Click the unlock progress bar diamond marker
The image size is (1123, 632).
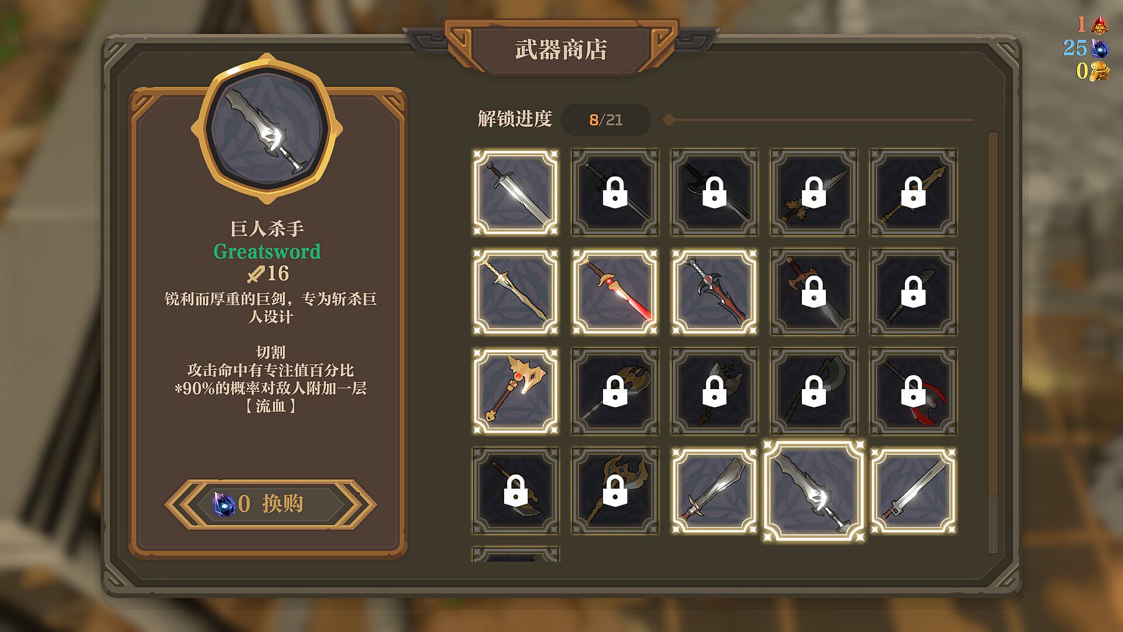(669, 120)
